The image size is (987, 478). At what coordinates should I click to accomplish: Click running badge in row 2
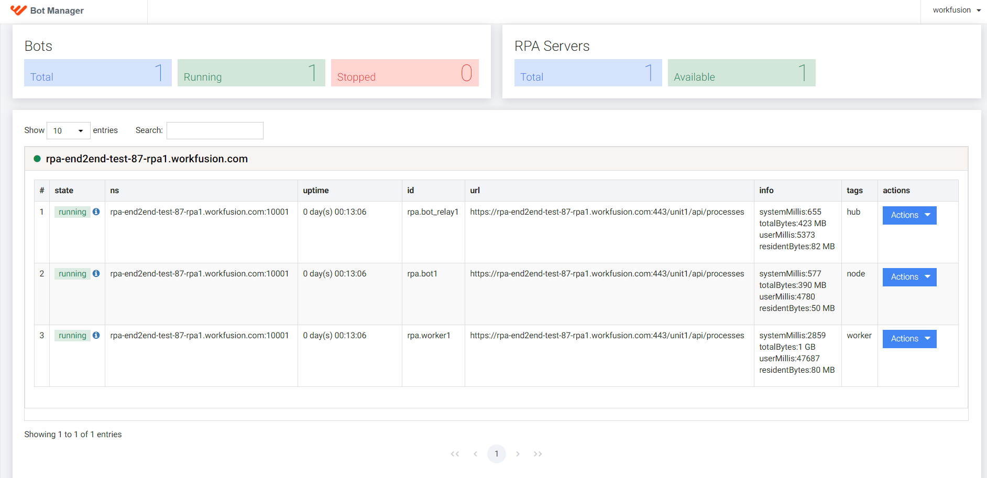(72, 274)
